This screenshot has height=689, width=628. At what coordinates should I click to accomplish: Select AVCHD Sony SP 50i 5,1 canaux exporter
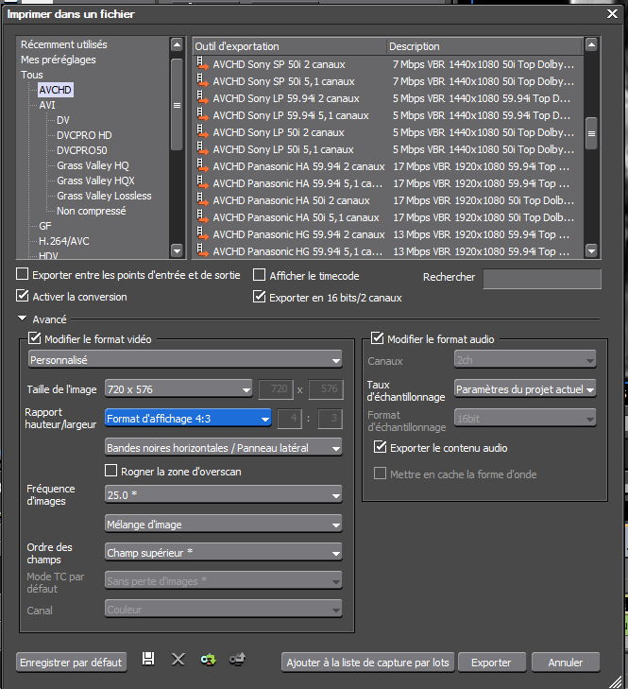tap(388, 81)
